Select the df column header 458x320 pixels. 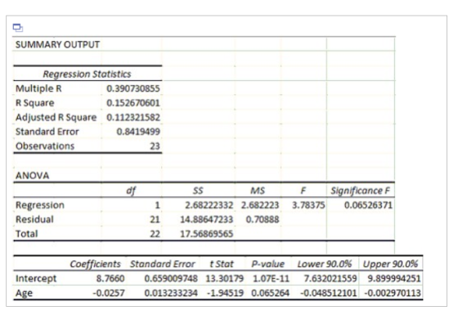point(131,191)
